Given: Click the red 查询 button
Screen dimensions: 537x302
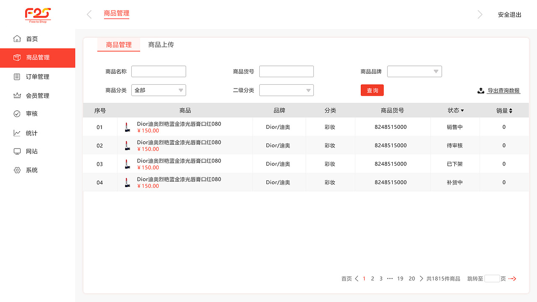Looking at the screenshot, I should 372,90.
